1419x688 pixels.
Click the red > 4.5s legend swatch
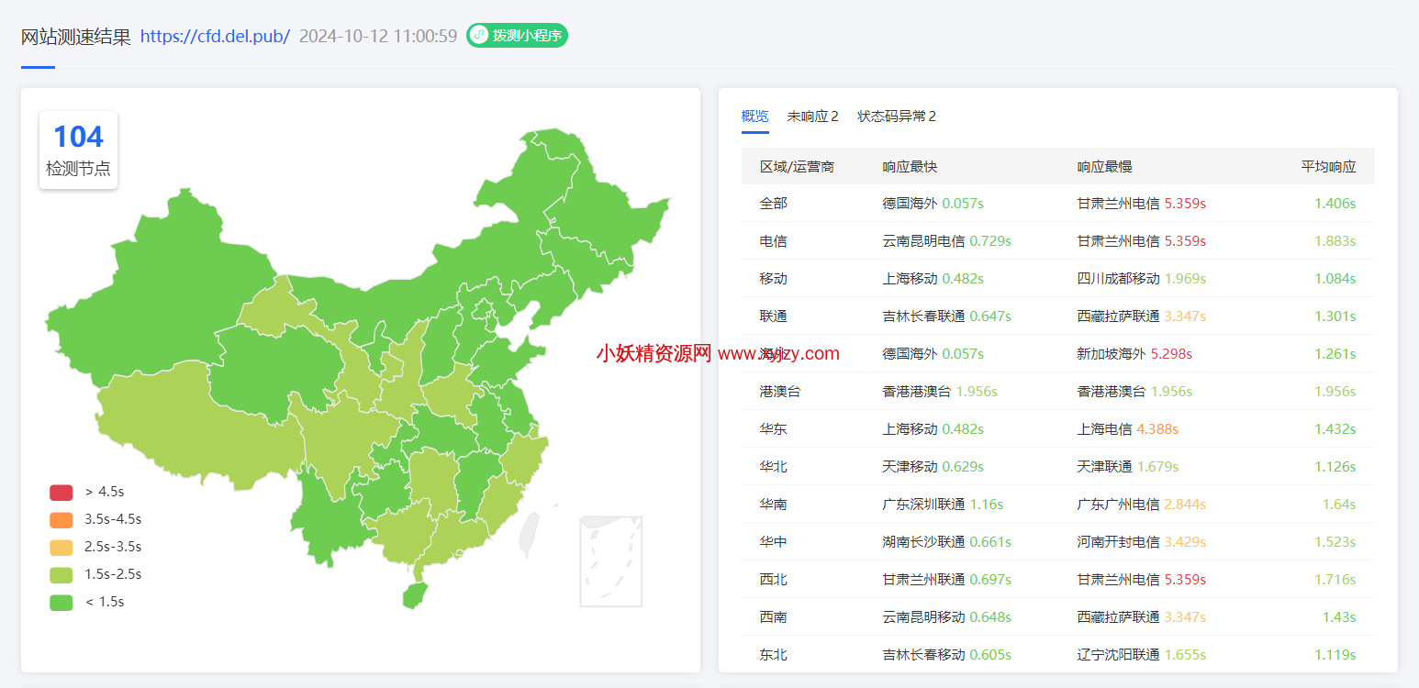click(61, 493)
